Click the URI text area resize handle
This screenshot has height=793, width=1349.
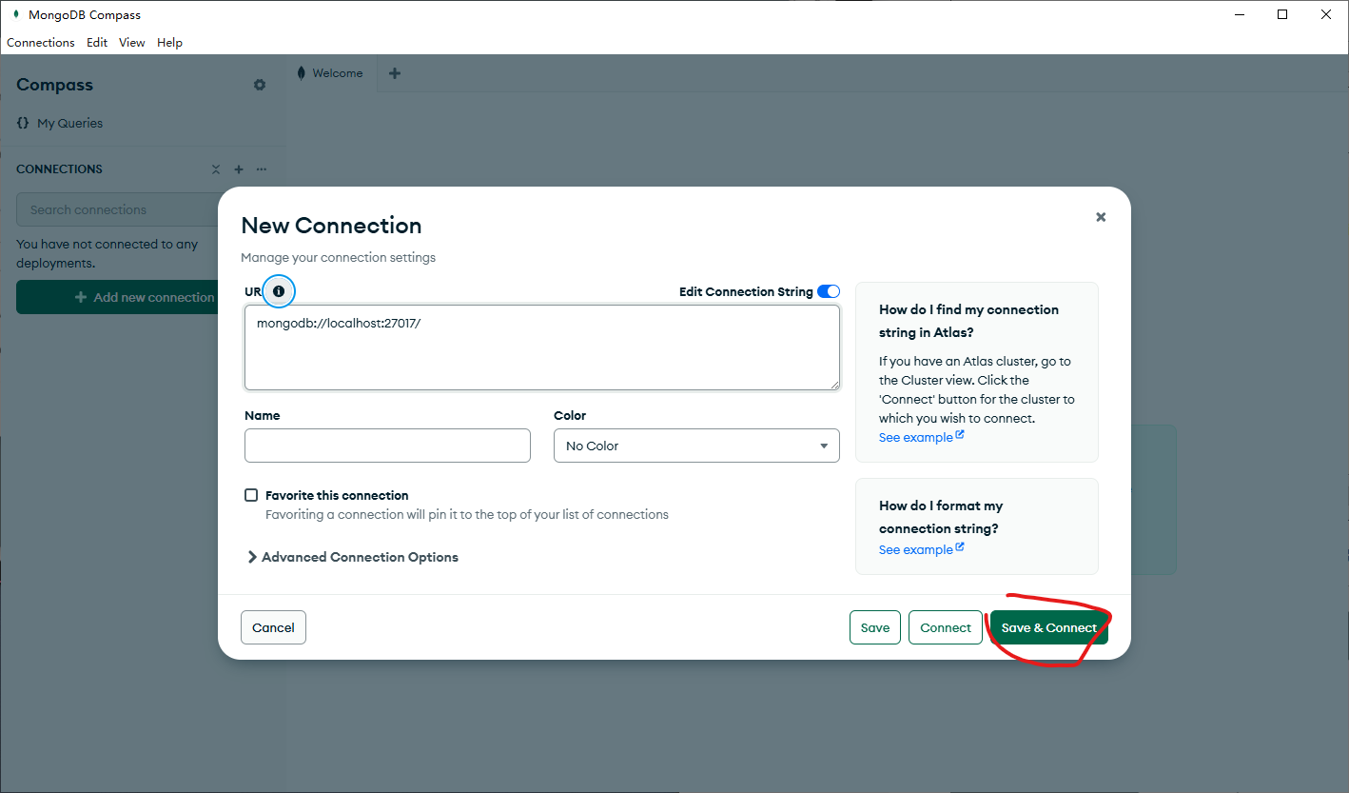[x=833, y=384]
